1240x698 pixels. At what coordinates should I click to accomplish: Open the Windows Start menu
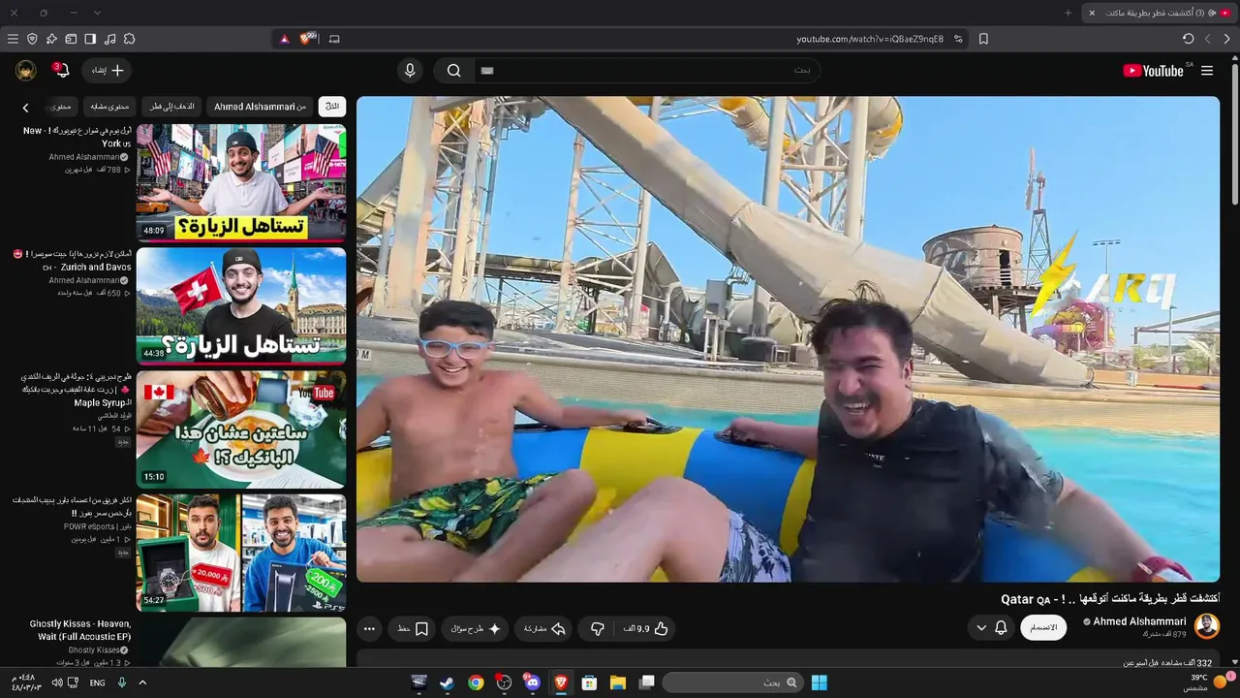[x=819, y=682]
